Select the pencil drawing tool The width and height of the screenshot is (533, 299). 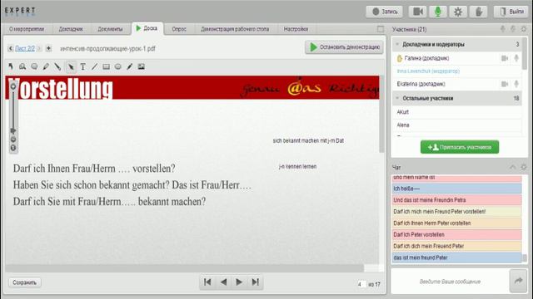coord(46,66)
